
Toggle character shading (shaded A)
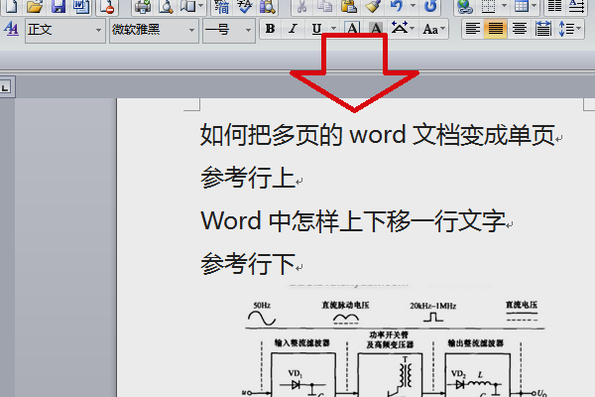pyautogui.click(x=376, y=29)
